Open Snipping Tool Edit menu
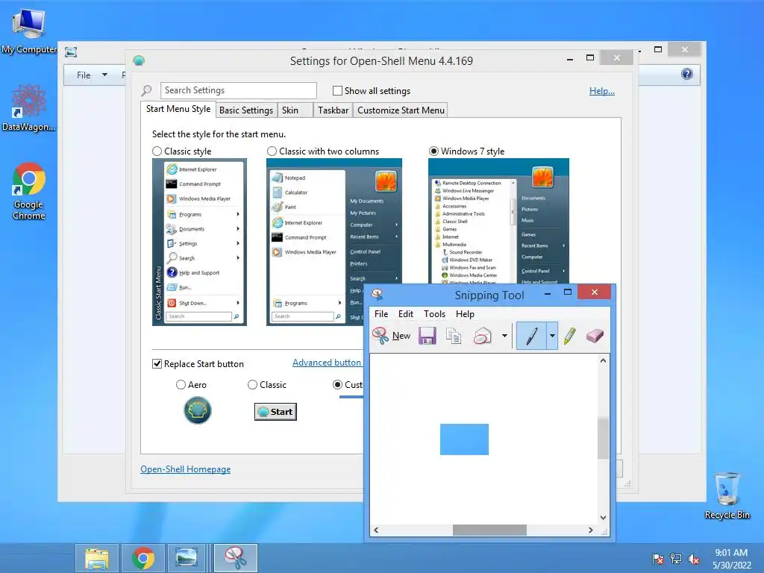Screen dimensions: 764x573 405,314
